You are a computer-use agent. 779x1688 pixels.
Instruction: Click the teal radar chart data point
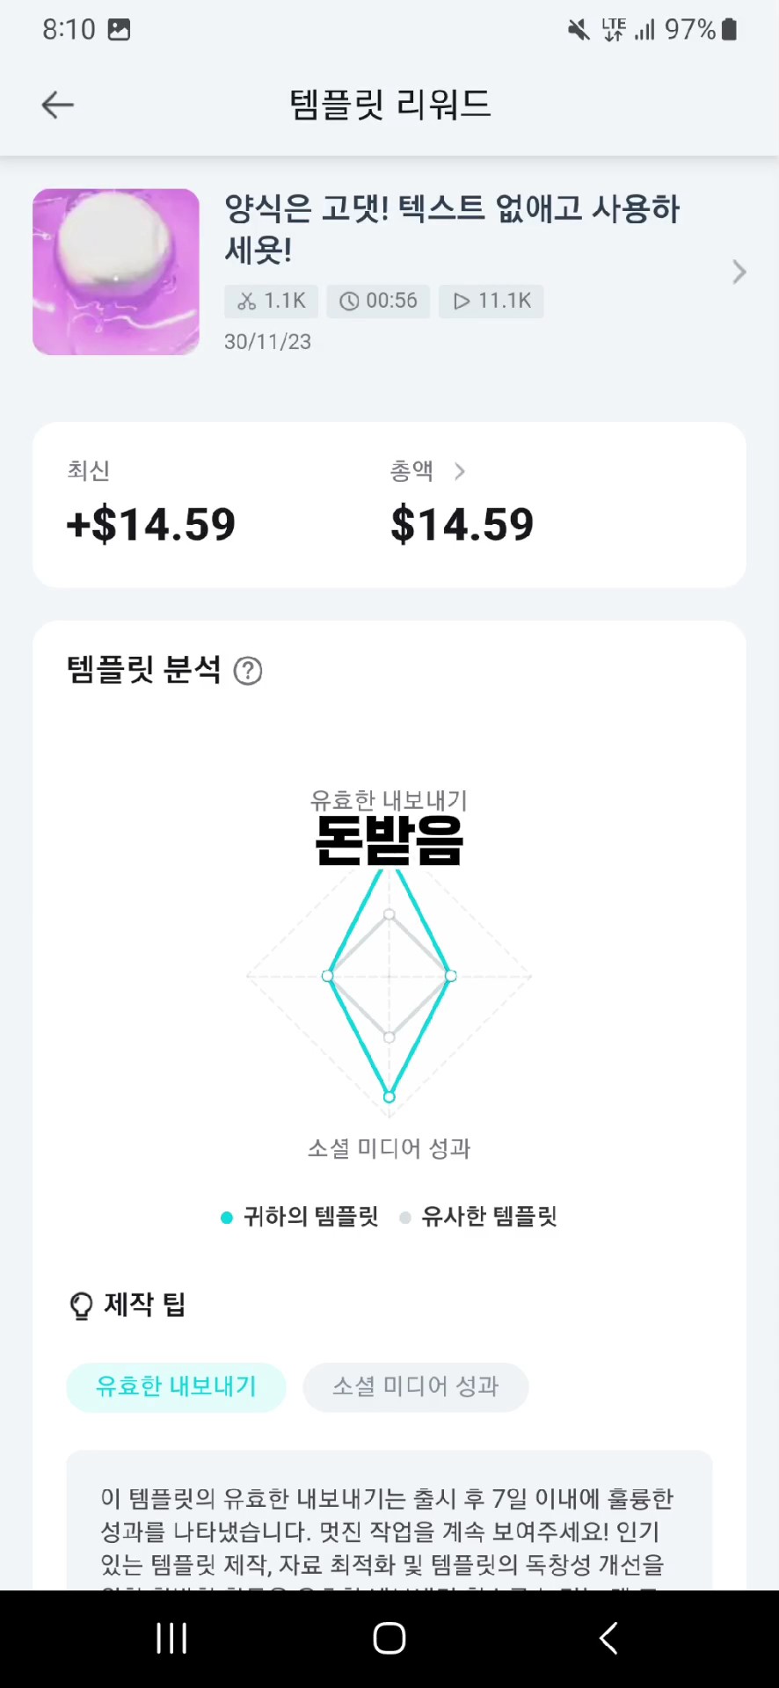389,1095
